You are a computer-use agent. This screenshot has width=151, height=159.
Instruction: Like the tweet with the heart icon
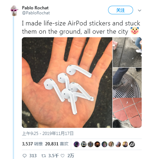(x=63, y=156)
